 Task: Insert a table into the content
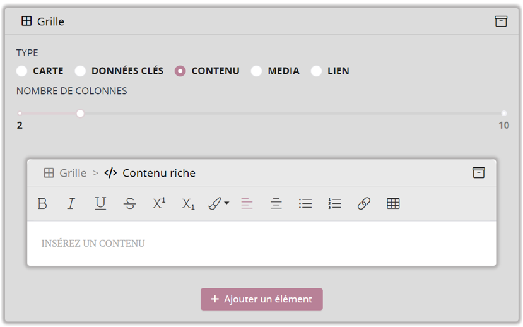(393, 203)
